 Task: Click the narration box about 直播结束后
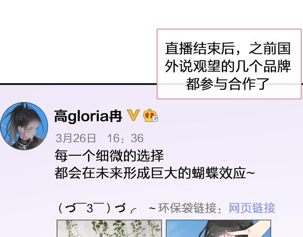point(229,64)
